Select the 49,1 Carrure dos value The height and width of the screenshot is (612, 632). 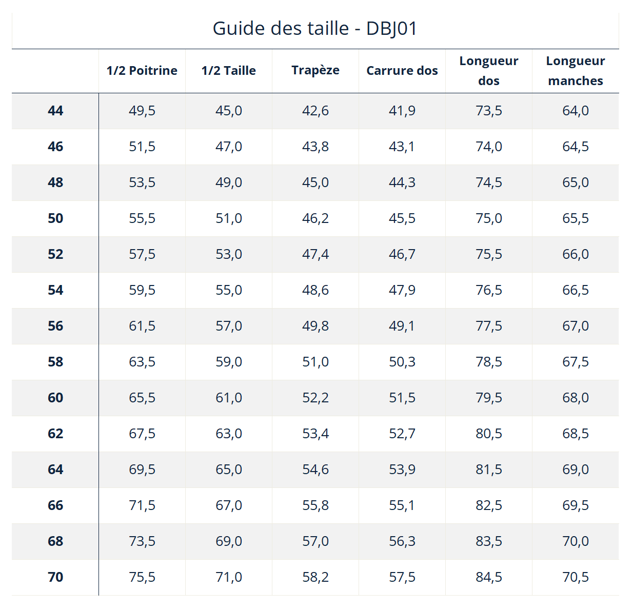tap(402, 326)
